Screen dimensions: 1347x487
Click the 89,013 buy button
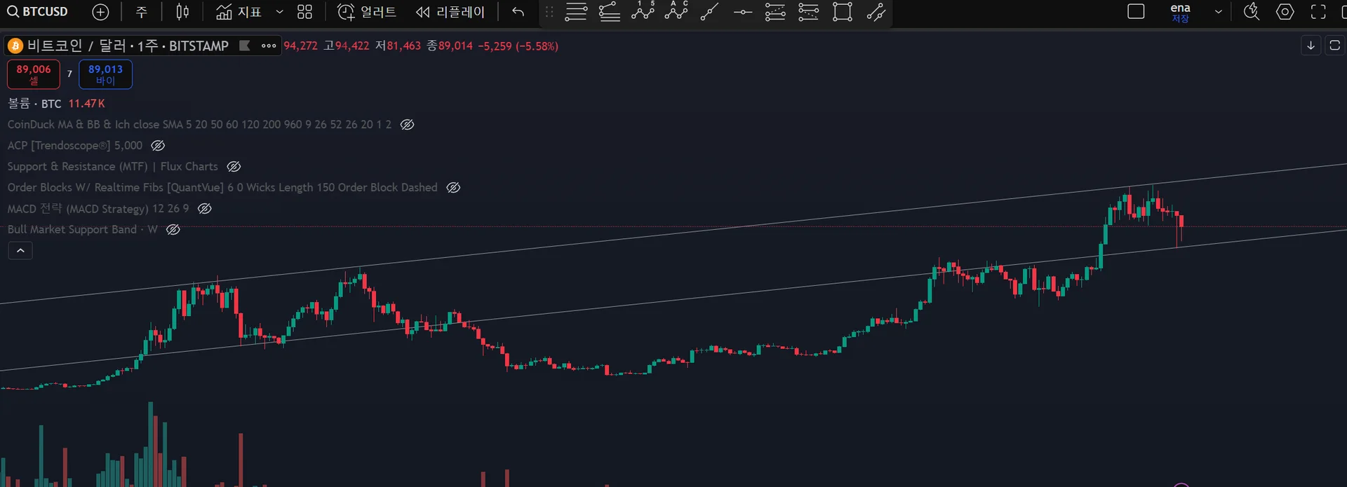[x=105, y=74]
